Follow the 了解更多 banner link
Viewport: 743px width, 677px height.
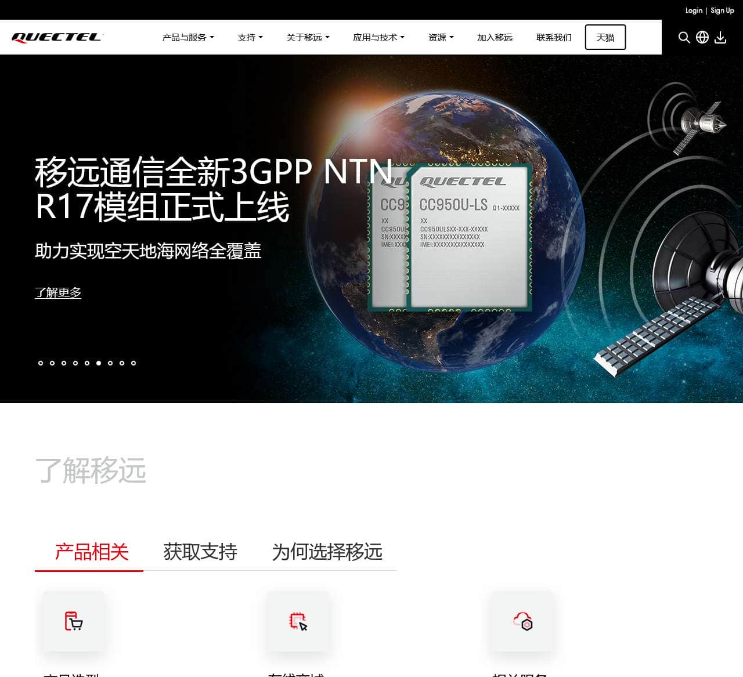point(58,292)
